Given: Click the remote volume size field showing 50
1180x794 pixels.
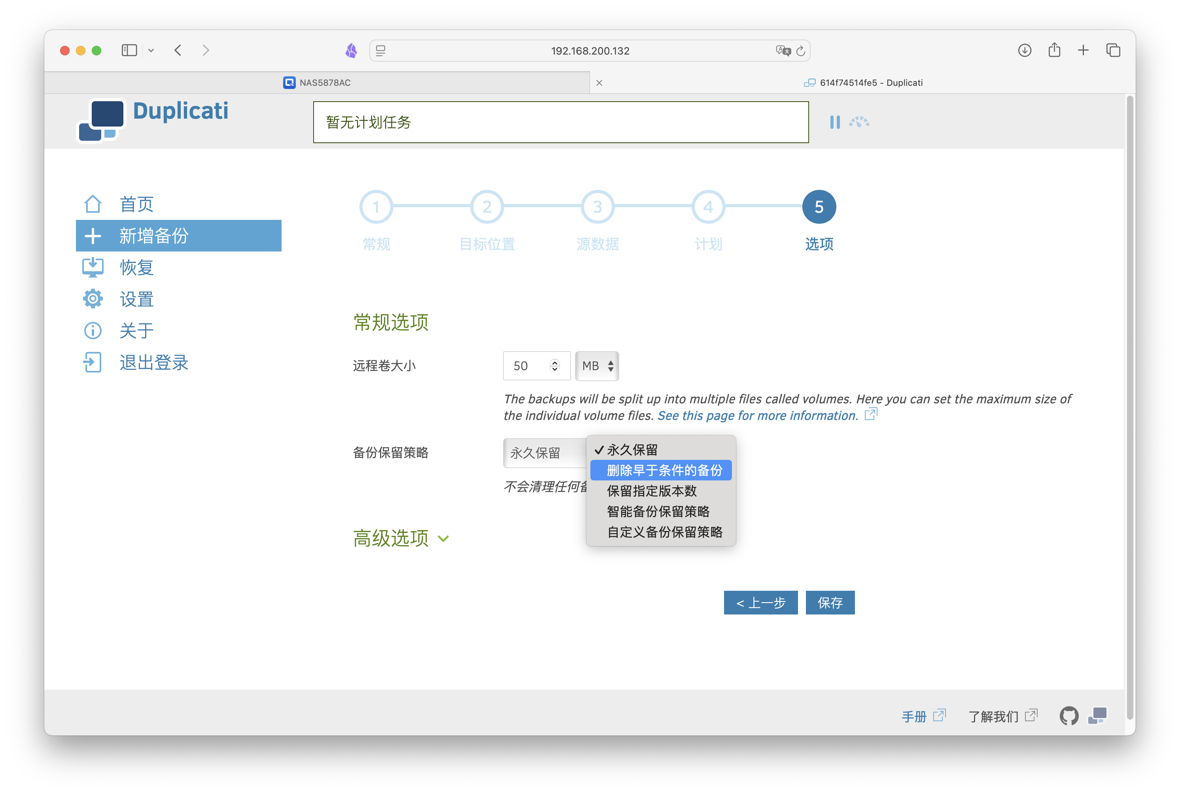Looking at the screenshot, I should point(536,366).
